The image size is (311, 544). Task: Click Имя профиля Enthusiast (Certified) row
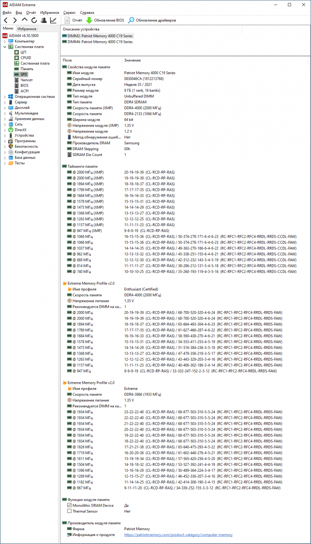185,289
